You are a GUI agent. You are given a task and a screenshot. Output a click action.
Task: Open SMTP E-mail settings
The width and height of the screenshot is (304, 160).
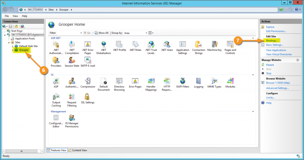pos(88,62)
